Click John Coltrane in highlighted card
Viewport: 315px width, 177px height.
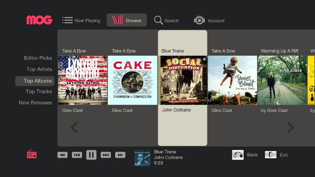(x=177, y=110)
